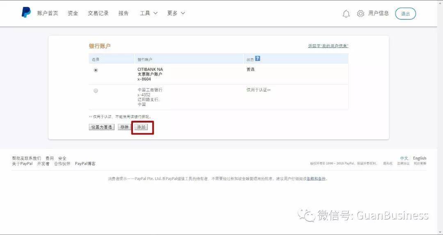Open the 条款和条件 link
The width and height of the screenshot is (443, 235).
(316, 178)
